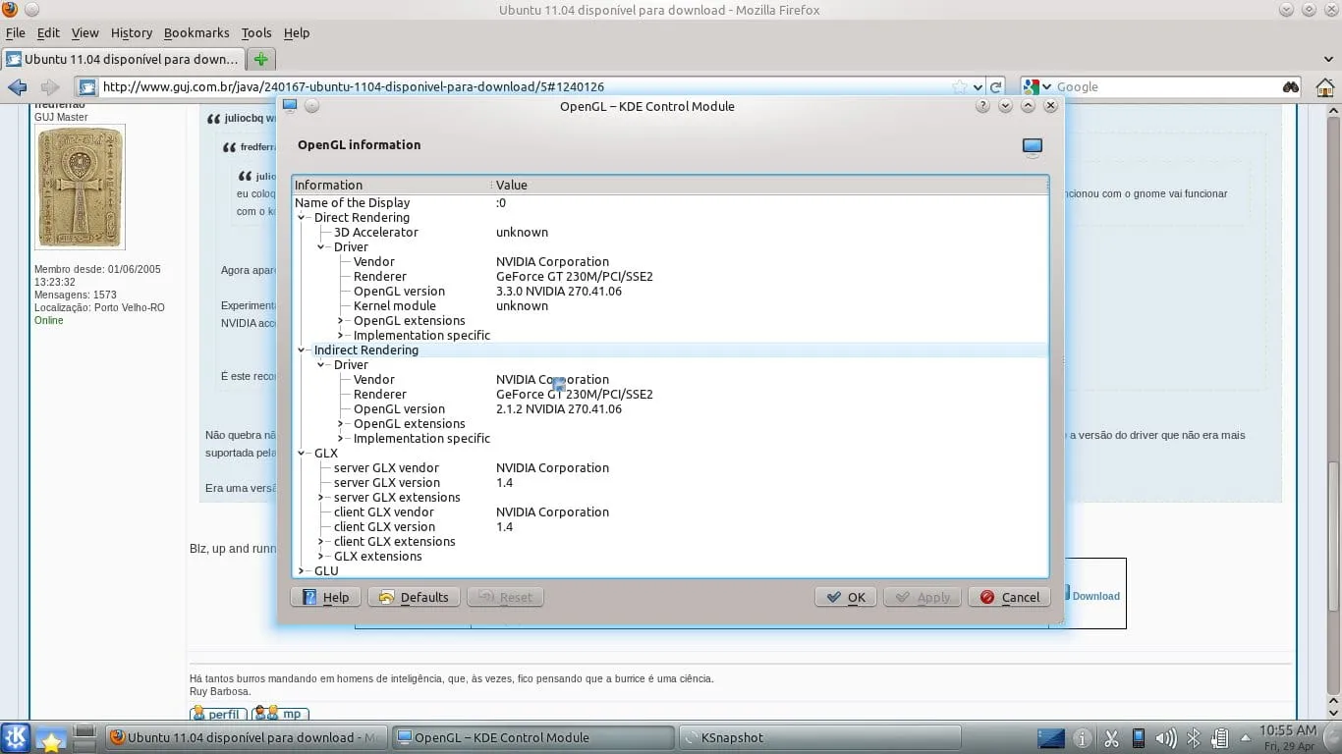Click the context help question mark button
Viewport: 1342px width, 754px height.
982,106
